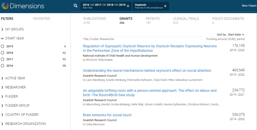
Task: Open the Patents tab
Action: point(153,19)
